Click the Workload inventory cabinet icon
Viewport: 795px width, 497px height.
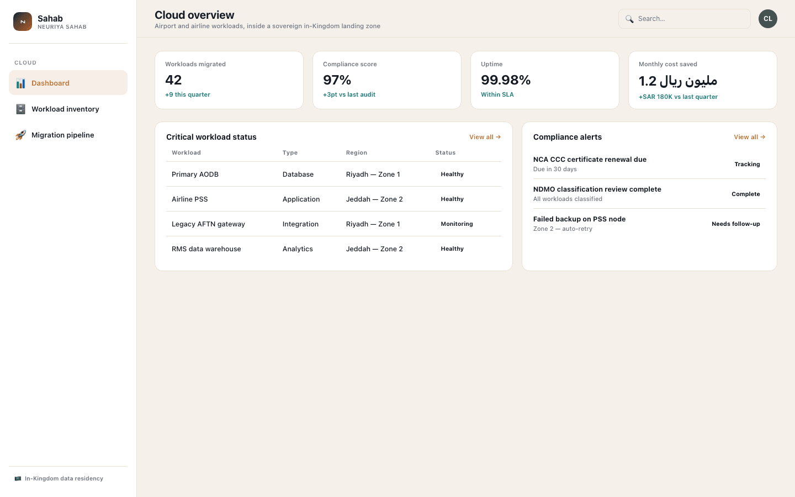coord(20,109)
